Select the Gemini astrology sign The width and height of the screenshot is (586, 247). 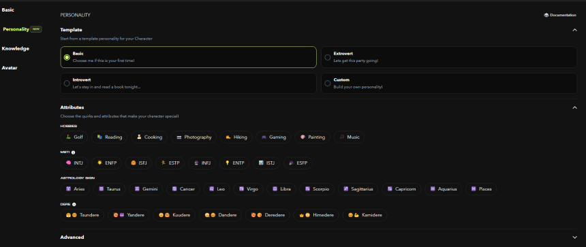[x=146, y=189]
